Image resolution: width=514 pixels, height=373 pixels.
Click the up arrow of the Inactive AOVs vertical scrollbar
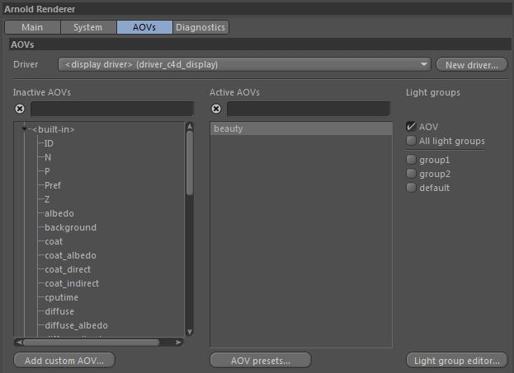(190, 127)
